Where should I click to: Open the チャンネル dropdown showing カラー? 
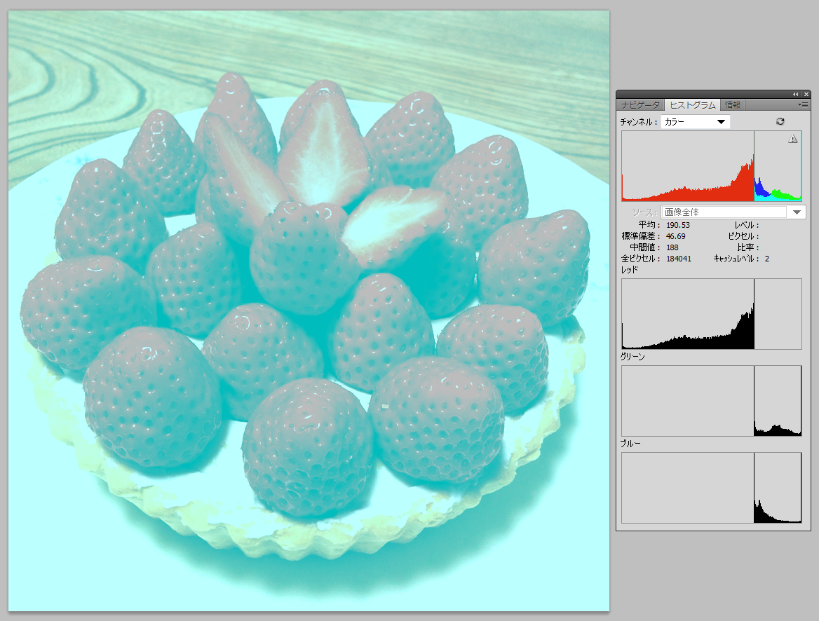tap(695, 122)
